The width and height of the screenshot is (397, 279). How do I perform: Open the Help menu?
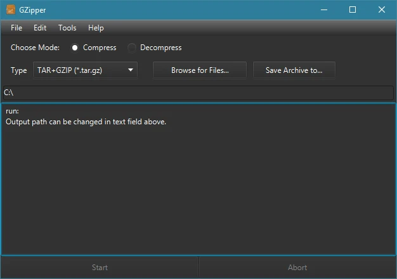coord(96,28)
